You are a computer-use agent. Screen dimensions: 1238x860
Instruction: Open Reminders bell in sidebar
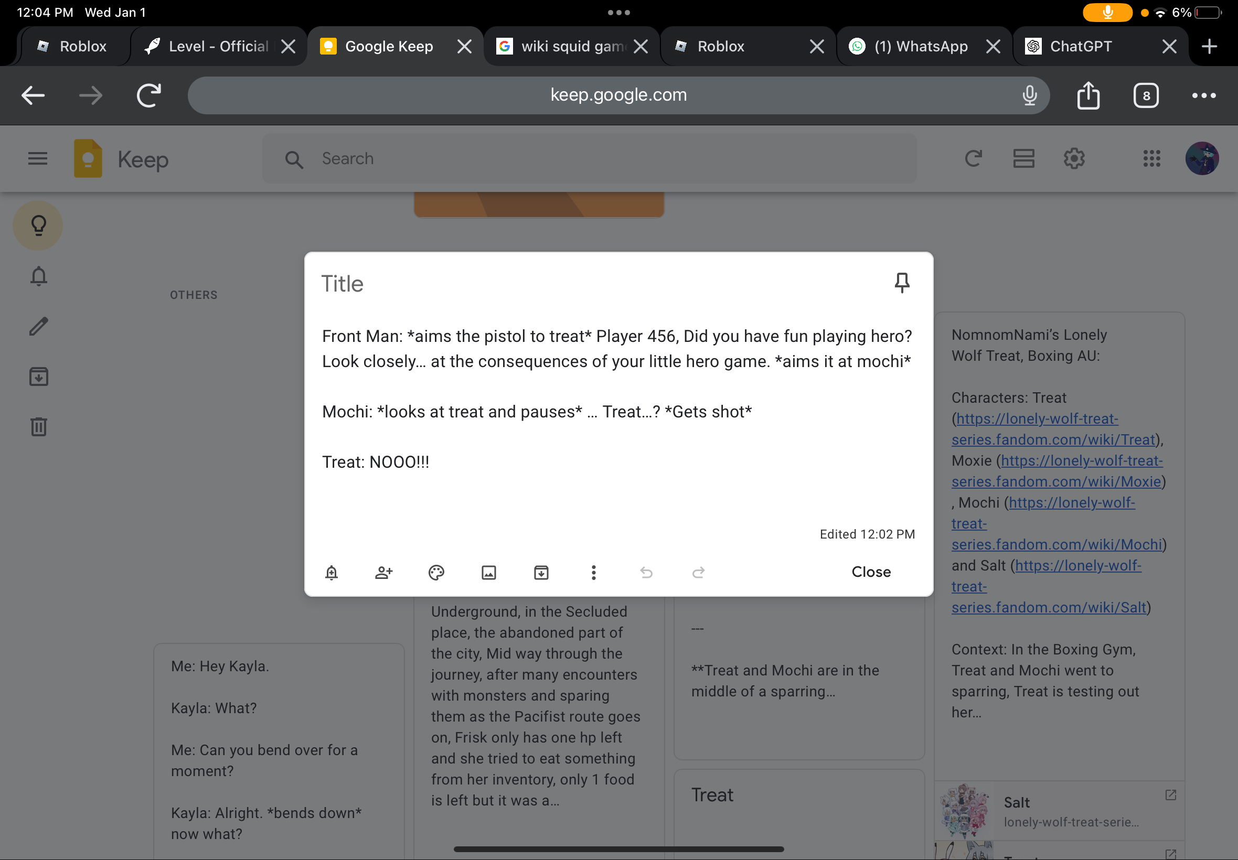pos(38,276)
